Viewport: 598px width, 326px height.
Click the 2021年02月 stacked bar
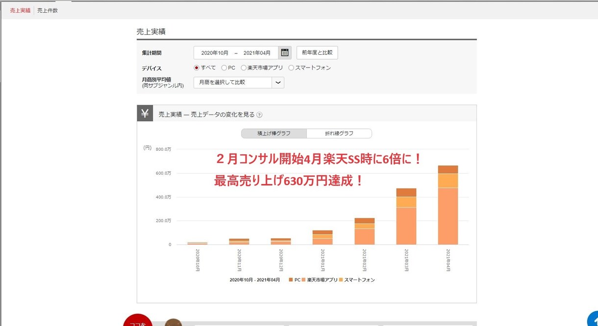click(x=365, y=232)
